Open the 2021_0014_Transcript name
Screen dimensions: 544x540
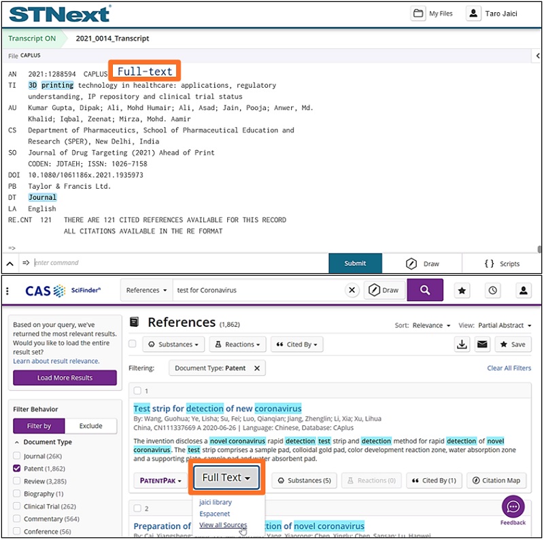[x=112, y=39]
